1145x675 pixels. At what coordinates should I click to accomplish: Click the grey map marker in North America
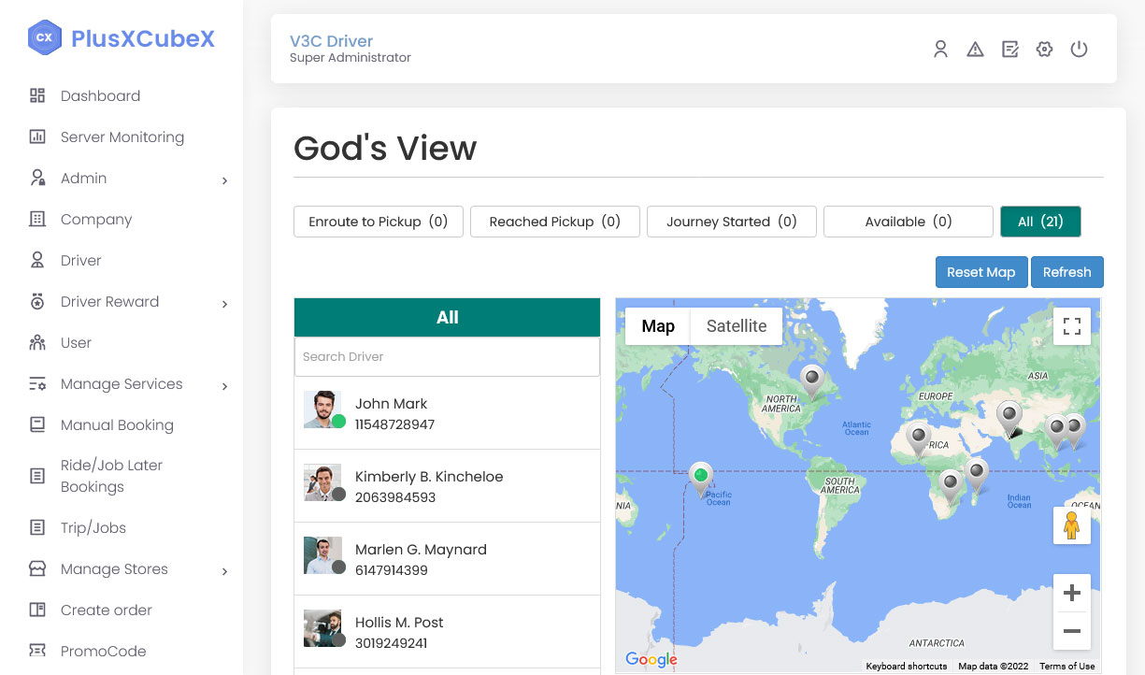coord(812,381)
